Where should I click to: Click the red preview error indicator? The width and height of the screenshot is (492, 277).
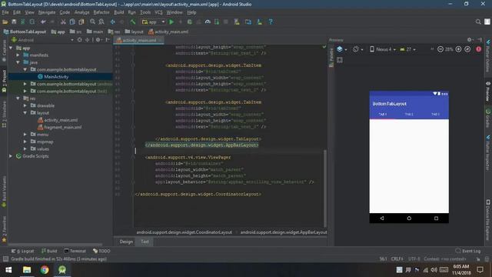tap(478, 49)
